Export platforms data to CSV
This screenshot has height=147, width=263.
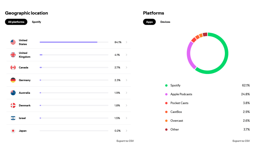point(241,141)
